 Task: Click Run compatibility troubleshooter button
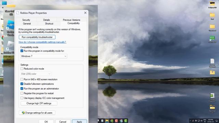click(37, 37)
